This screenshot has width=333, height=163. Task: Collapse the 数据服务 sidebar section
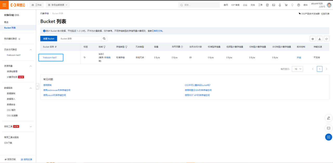click(x=31, y=88)
